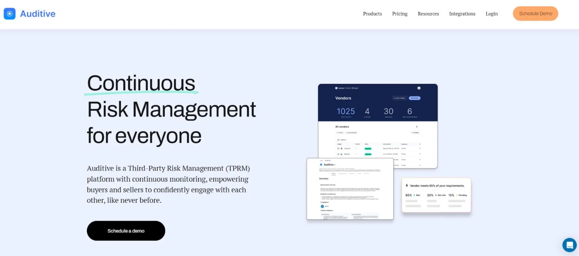Open the Integrations page

(462, 14)
